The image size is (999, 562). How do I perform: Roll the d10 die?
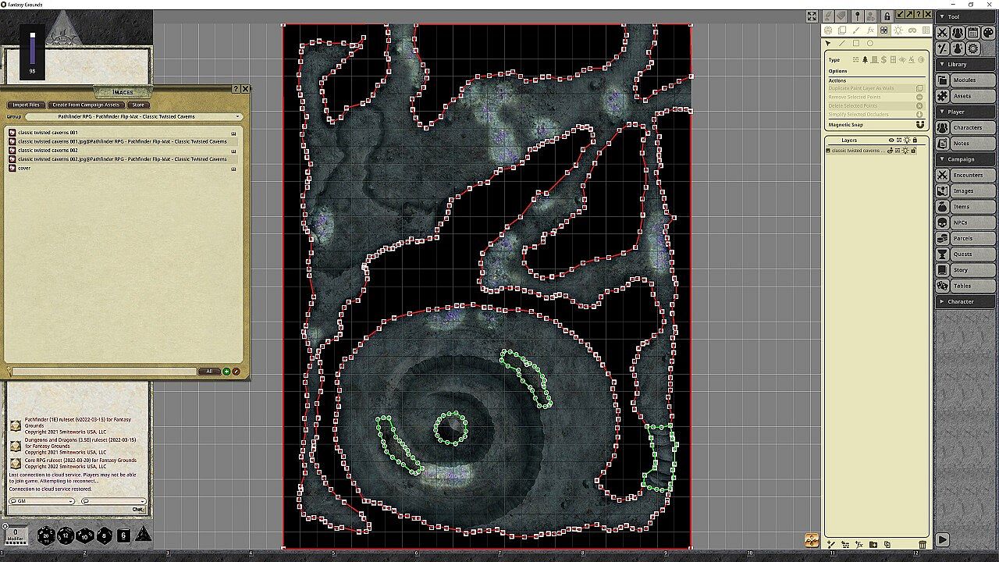[x=85, y=535]
